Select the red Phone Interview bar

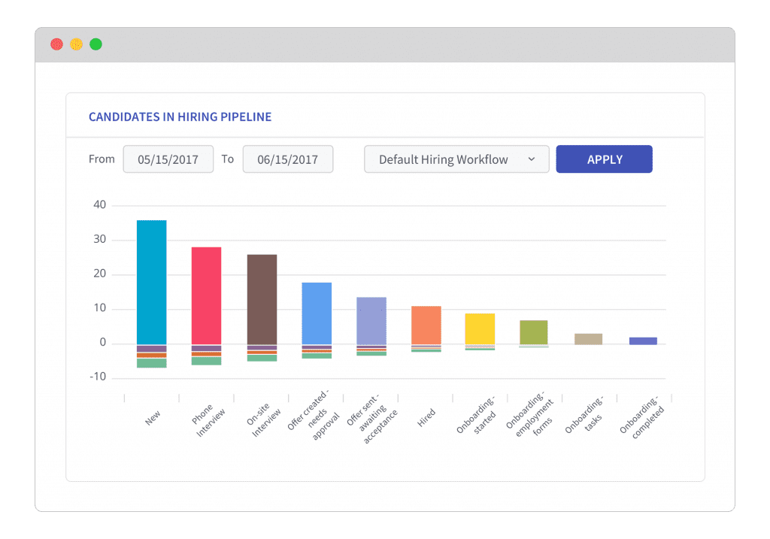206,293
